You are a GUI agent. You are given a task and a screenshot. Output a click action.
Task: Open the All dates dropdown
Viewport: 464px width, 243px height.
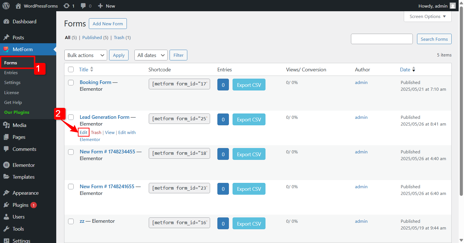coord(151,55)
